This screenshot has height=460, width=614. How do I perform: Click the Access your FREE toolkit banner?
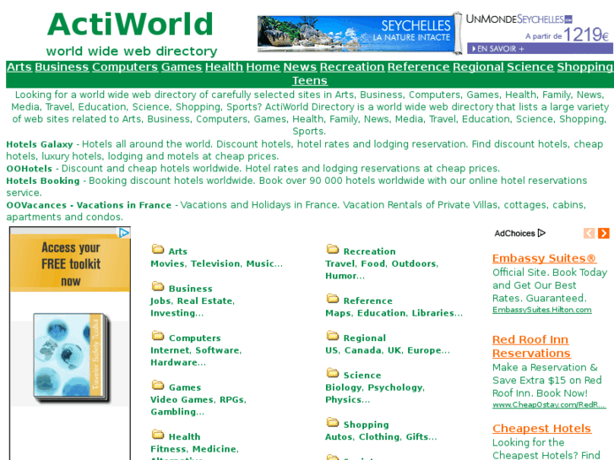(x=70, y=264)
